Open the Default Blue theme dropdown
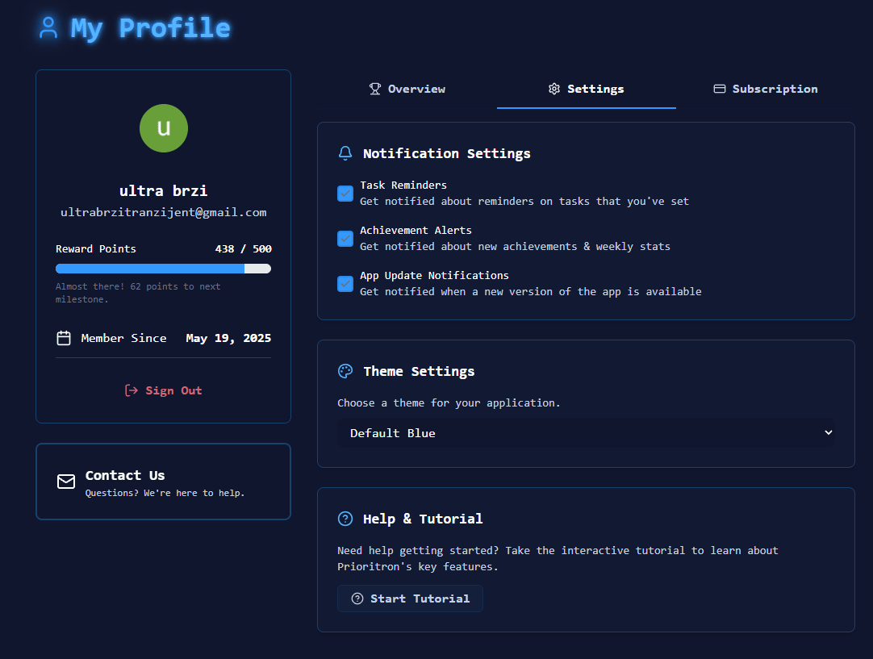Image resolution: width=873 pixels, height=659 pixels. pyautogui.click(x=586, y=432)
